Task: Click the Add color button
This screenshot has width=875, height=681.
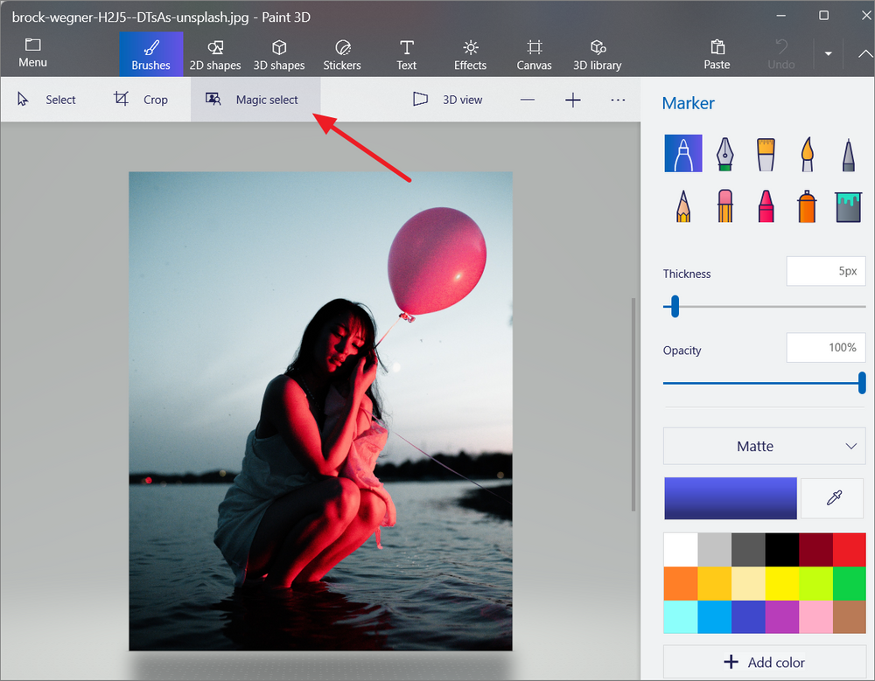Action: [764, 662]
